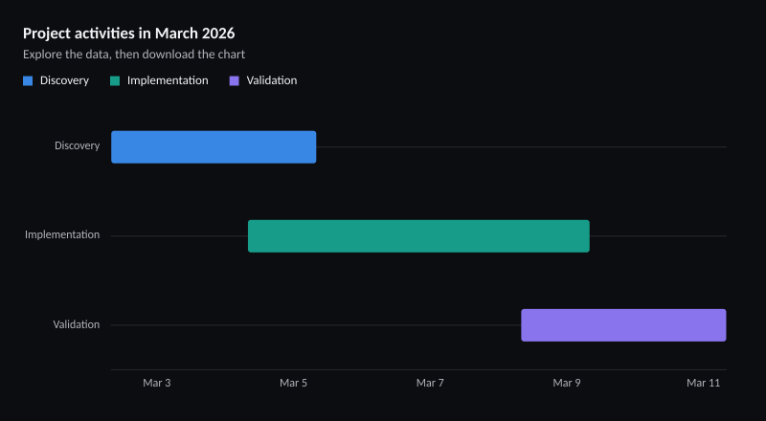Click the Mar 11 axis tick label
Viewport: 766px width, 421px height.
point(704,383)
